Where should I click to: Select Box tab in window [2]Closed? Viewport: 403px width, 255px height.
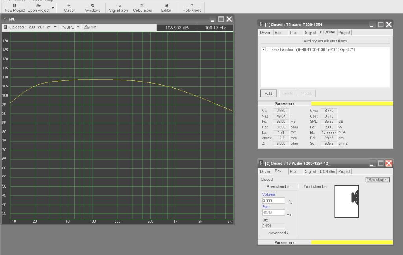click(278, 171)
